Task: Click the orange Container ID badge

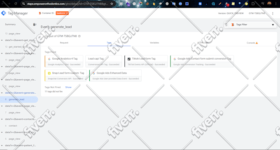Action: pos(62,13)
